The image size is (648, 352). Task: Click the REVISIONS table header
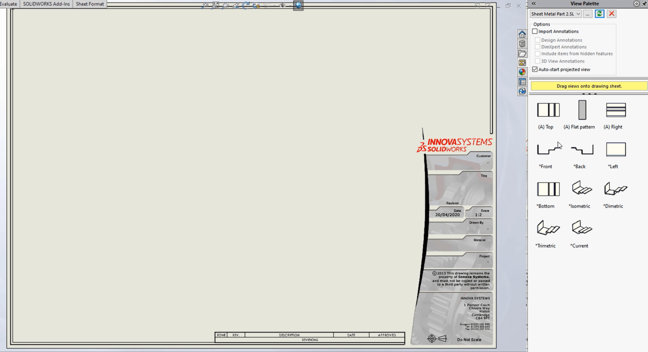[x=310, y=340]
